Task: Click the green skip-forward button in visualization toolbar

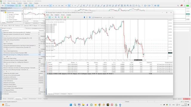Action: click(x=68, y=17)
